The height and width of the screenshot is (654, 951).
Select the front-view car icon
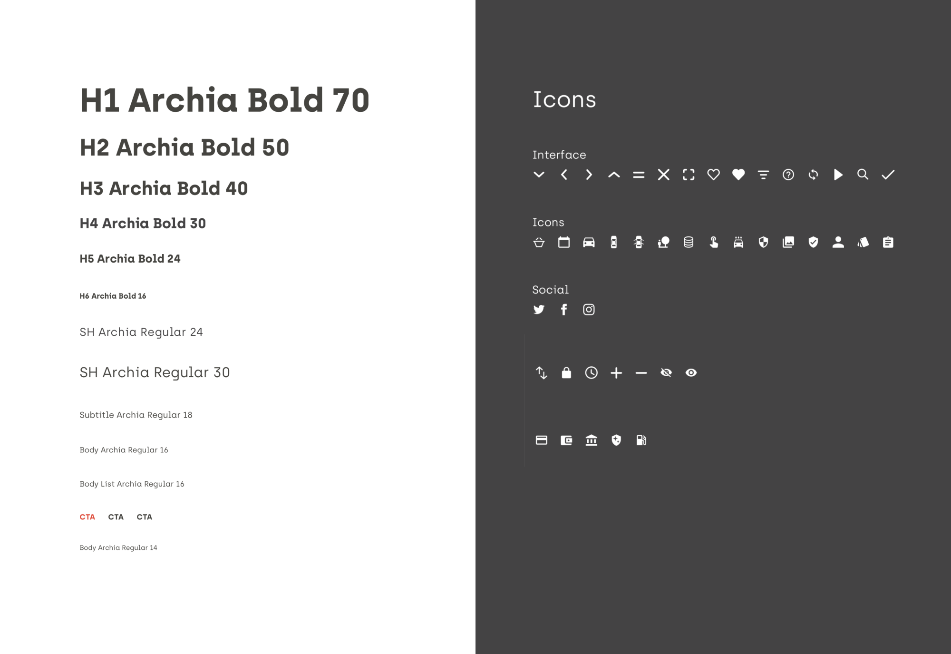click(x=589, y=242)
